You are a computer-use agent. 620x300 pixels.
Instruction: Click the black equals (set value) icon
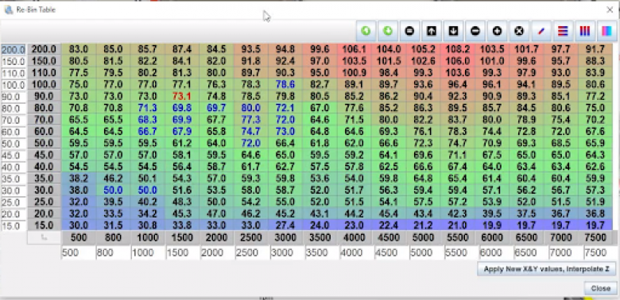tap(409, 31)
